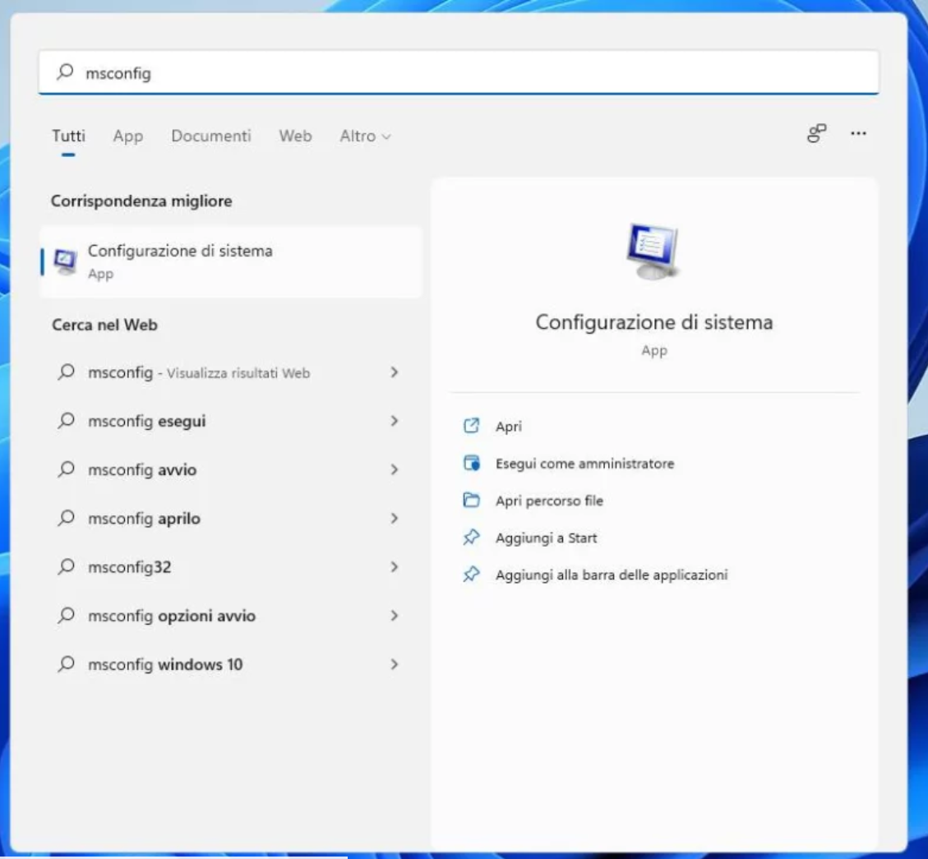Expand chevron for msconfig esegui
Viewport: 928px width, 859px height.
click(x=395, y=421)
